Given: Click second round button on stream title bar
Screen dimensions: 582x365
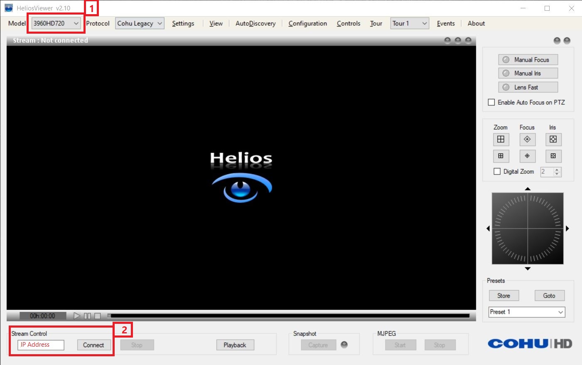Looking at the screenshot, I should [x=458, y=40].
